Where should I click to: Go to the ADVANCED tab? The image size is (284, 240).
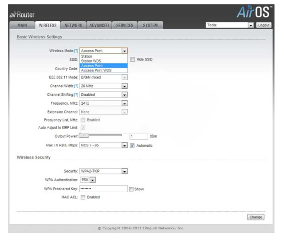click(x=99, y=25)
